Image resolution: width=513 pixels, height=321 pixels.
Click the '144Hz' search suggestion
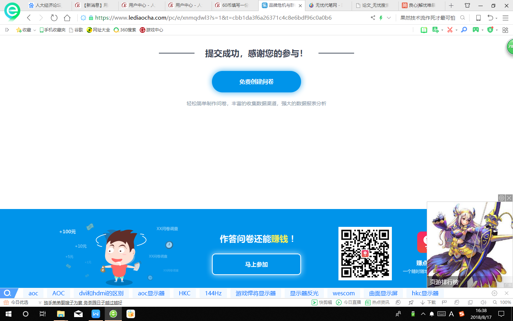213,293
